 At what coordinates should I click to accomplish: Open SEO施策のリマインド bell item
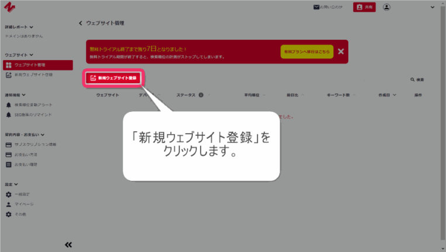29,115
